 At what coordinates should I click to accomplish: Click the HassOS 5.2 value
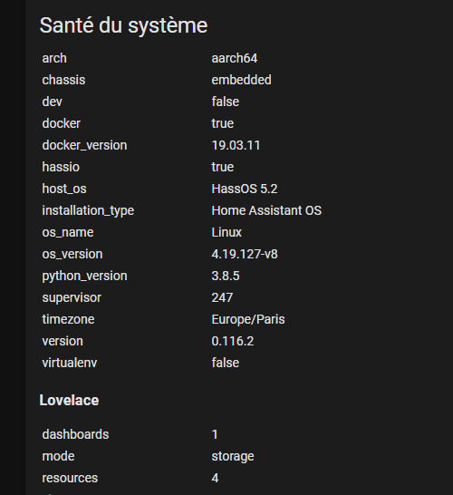pos(245,189)
